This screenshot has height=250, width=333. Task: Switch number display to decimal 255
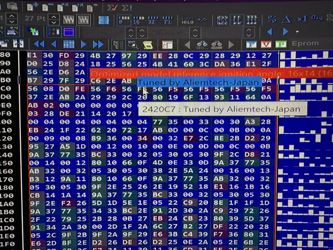pos(223,20)
